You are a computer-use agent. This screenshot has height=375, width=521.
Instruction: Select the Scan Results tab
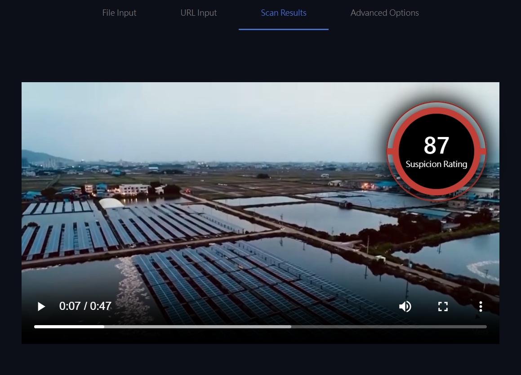284,13
